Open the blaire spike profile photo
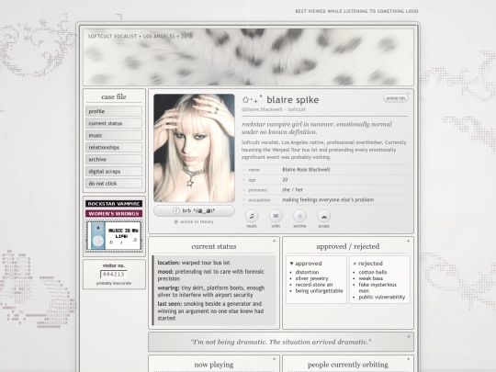 click(x=194, y=148)
